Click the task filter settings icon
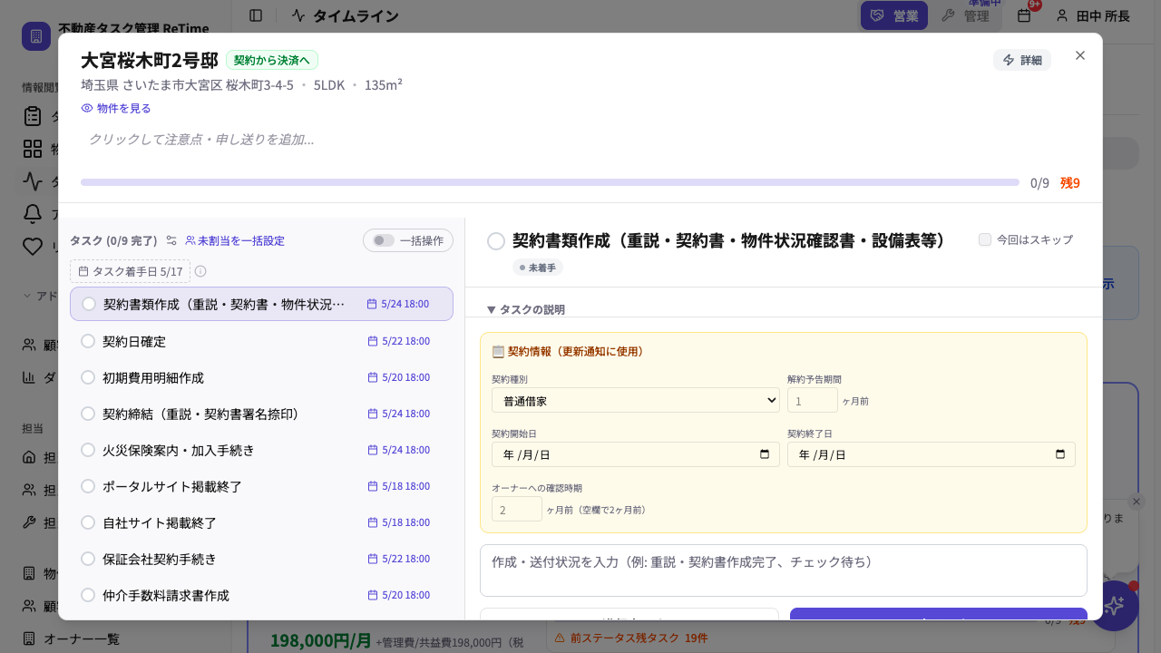The width and height of the screenshot is (1161, 653). pyautogui.click(x=171, y=240)
